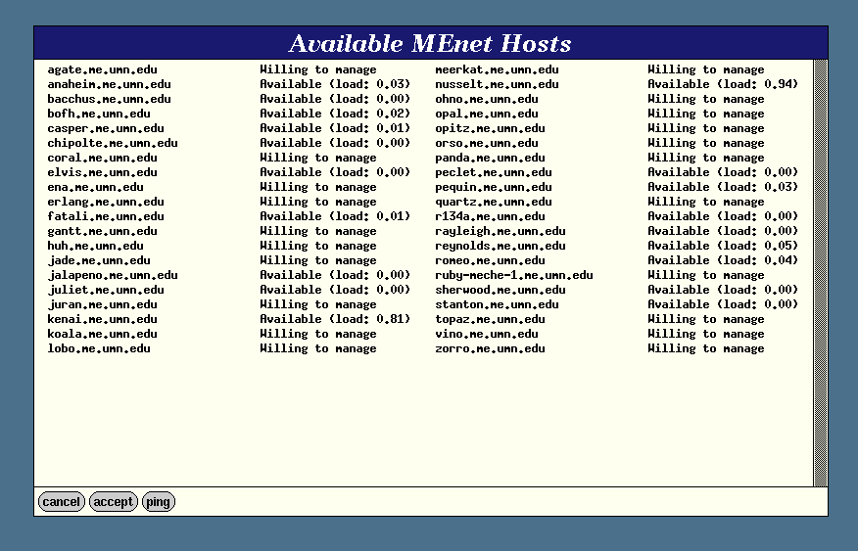Screen dimensions: 858x551
Task: Choose nusselt.me.umn.edu with load 0.94
Action: point(497,84)
